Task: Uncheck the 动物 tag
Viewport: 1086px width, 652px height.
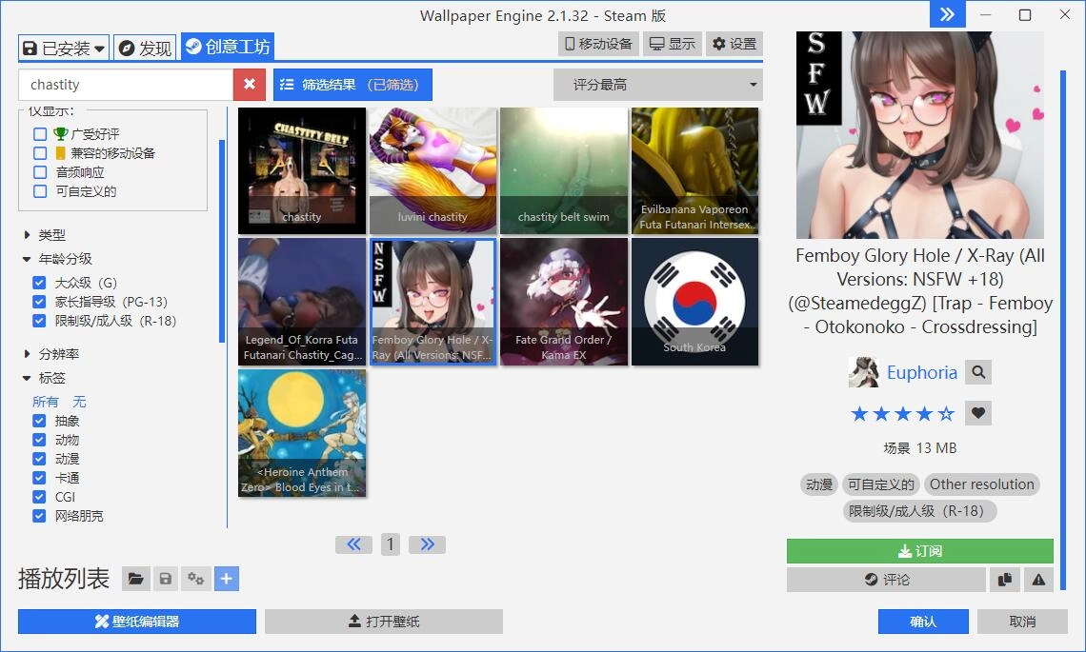Action: [x=39, y=440]
